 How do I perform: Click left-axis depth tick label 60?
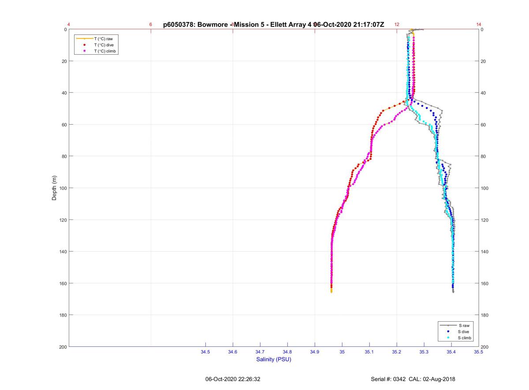tap(63, 125)
